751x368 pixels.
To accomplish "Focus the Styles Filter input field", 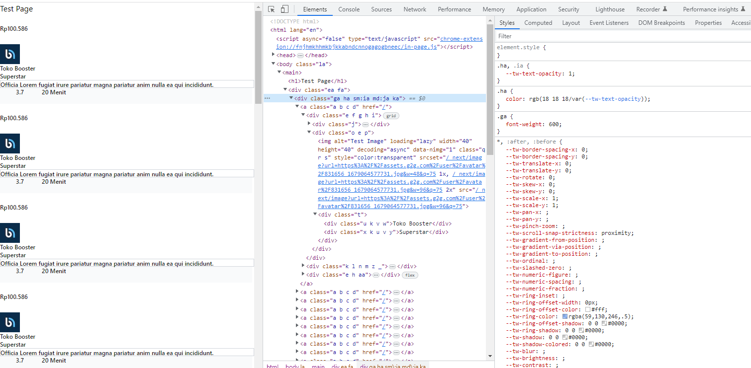I will pos(623,36).
